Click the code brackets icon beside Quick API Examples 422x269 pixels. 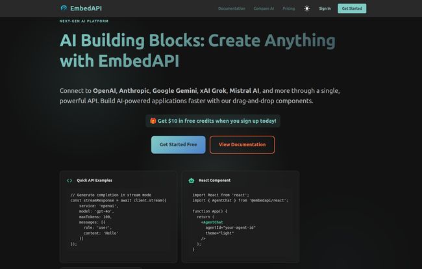(x=69, y=181)
